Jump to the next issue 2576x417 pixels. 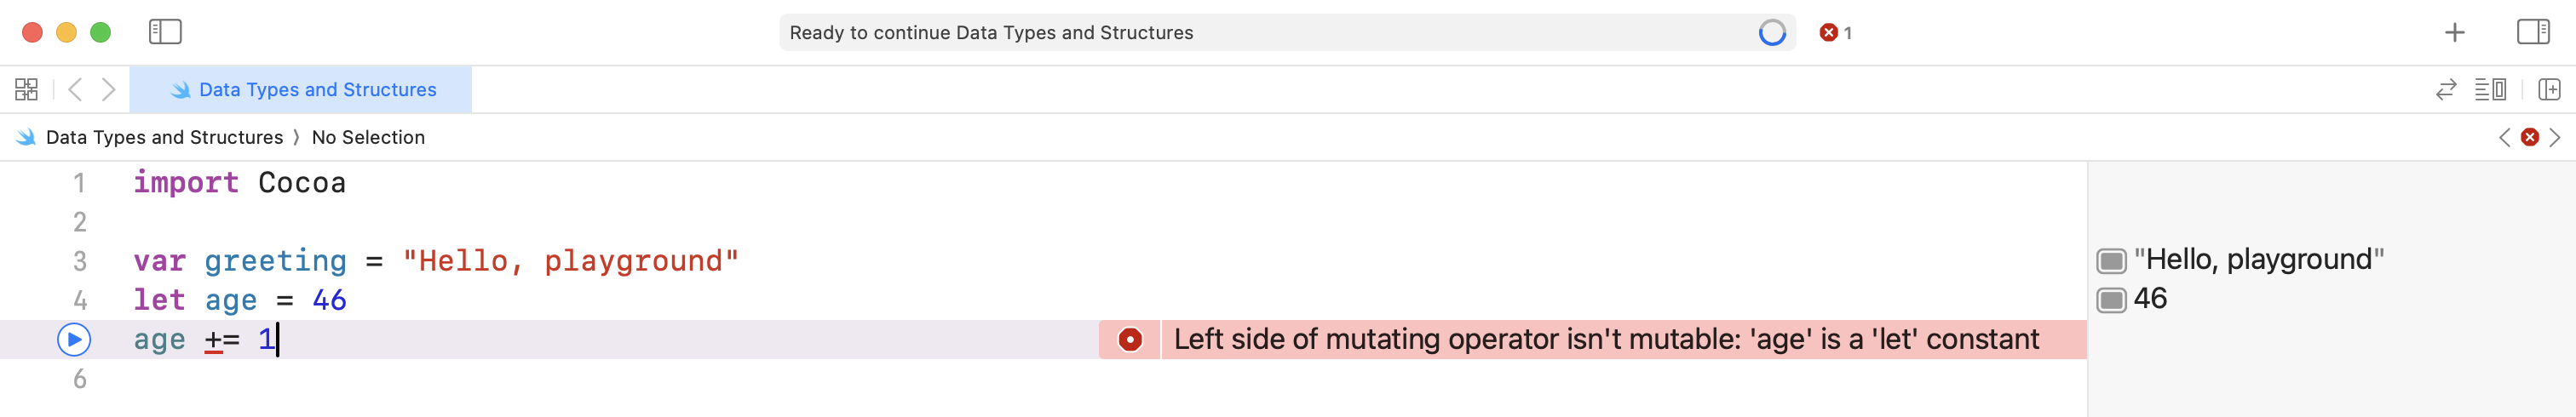tap(2555, 138)
